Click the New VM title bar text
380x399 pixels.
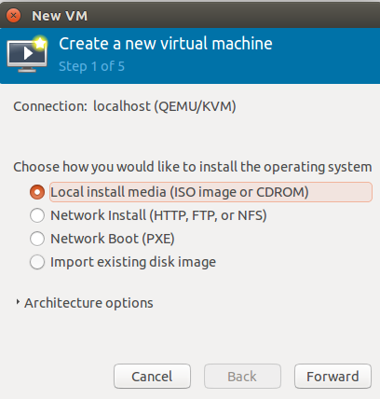click(x=60, y=16)
